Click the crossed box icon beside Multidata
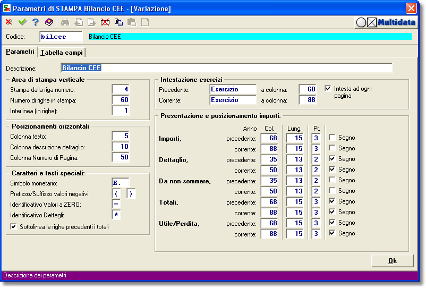This screenshot has width=426, height=288. 372,22
